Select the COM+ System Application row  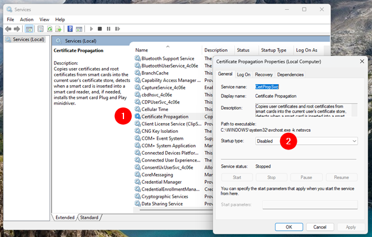tap(168, 145)
